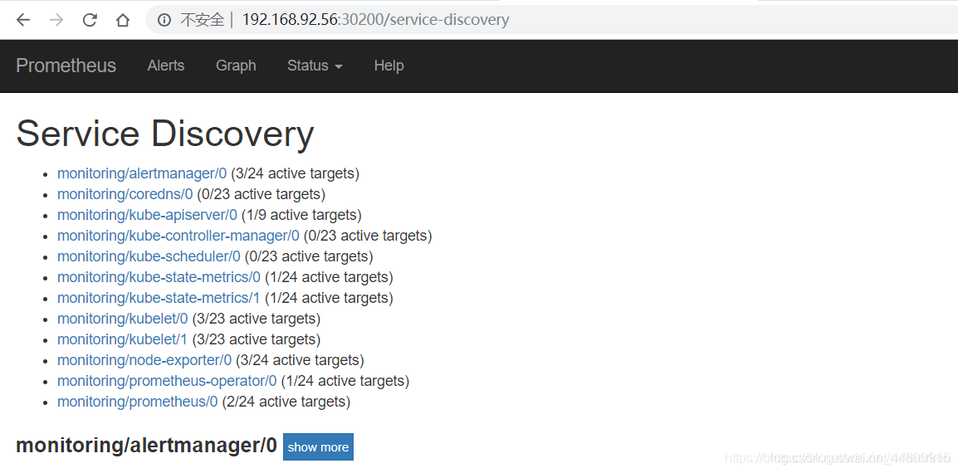Screen dimensions: 958x473
Task: Open monitoring/kube-controller-manager/0 link
Action: coord(178,236)
